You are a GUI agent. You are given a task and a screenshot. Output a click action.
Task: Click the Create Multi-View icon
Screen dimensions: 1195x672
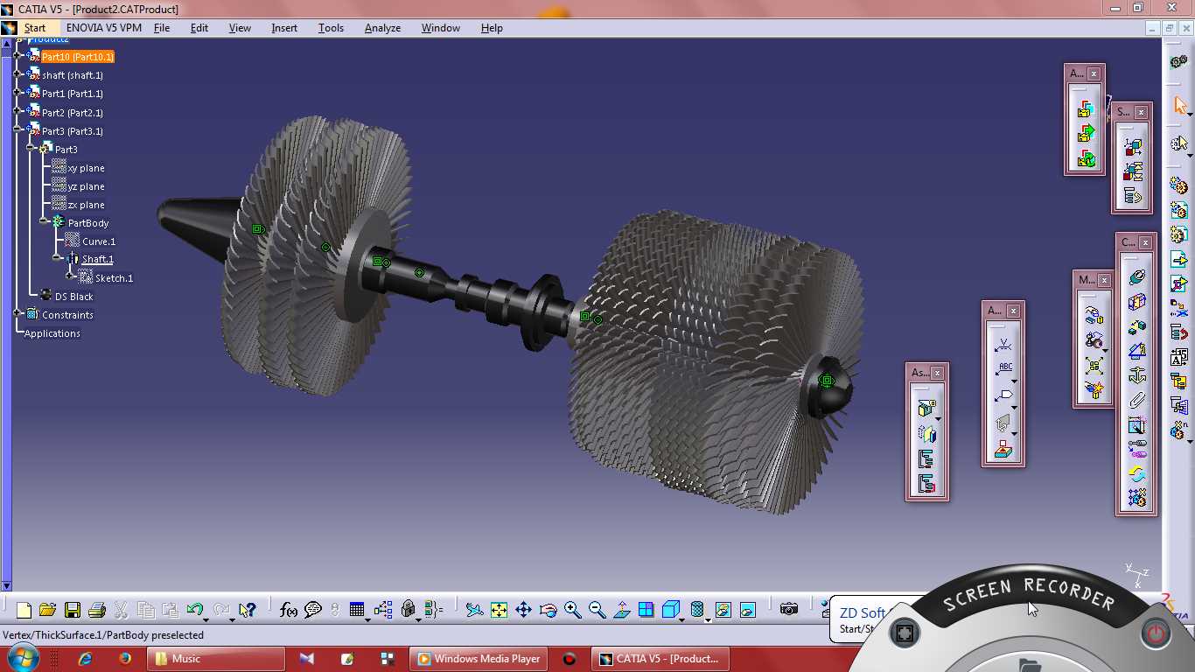[x=646, y=610]
